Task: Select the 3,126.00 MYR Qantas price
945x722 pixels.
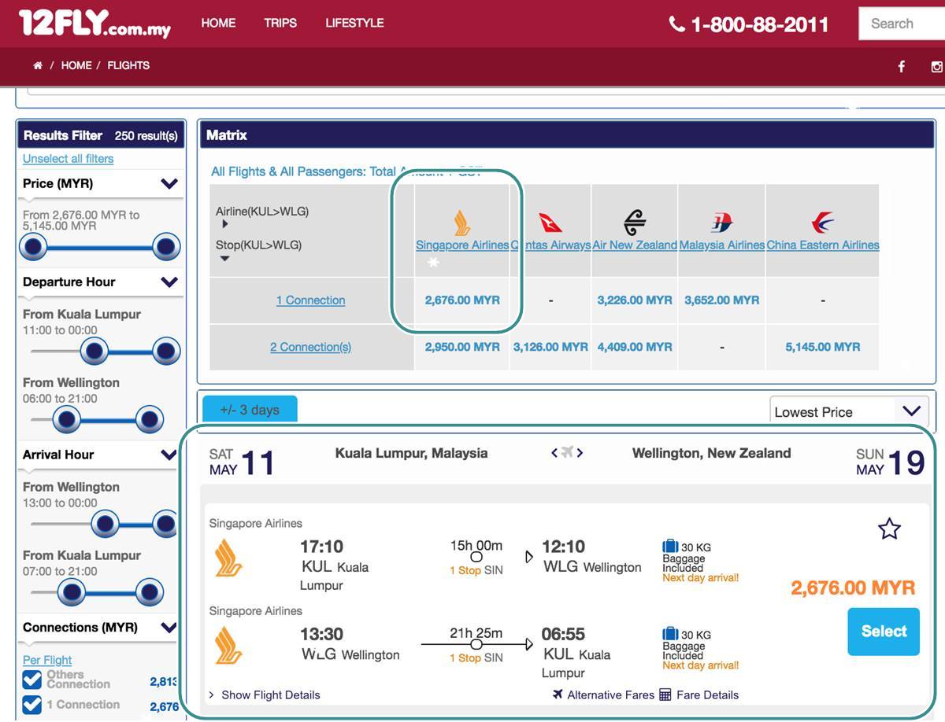Action: [x=550, y=347]
